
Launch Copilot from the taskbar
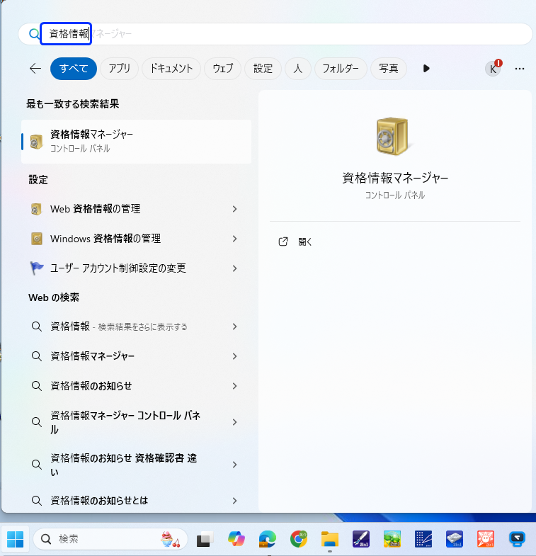[236, 539]
